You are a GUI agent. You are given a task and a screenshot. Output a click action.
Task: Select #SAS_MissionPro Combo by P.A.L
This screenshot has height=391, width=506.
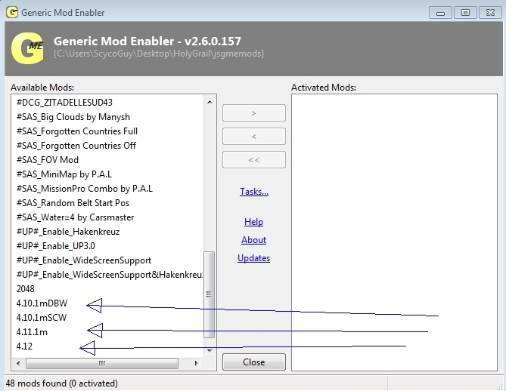point(84,189)
